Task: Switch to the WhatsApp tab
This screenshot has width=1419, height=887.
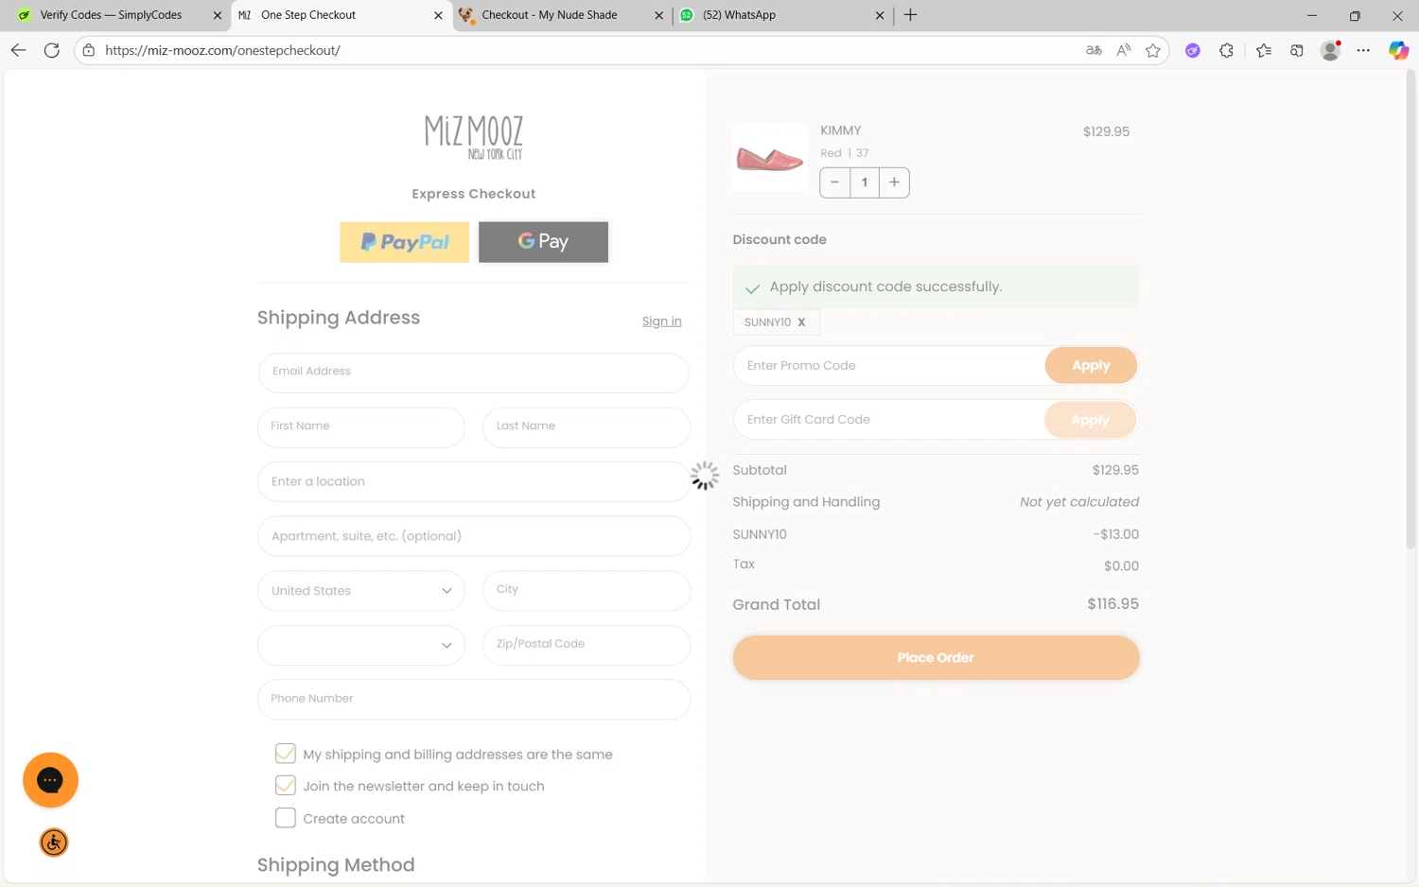Action: pyautogui.click(x=740, y=15)
